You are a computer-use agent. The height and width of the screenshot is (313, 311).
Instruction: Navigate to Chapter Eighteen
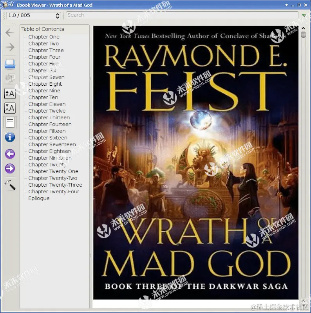pyautogui.click(x=50, y=151)
